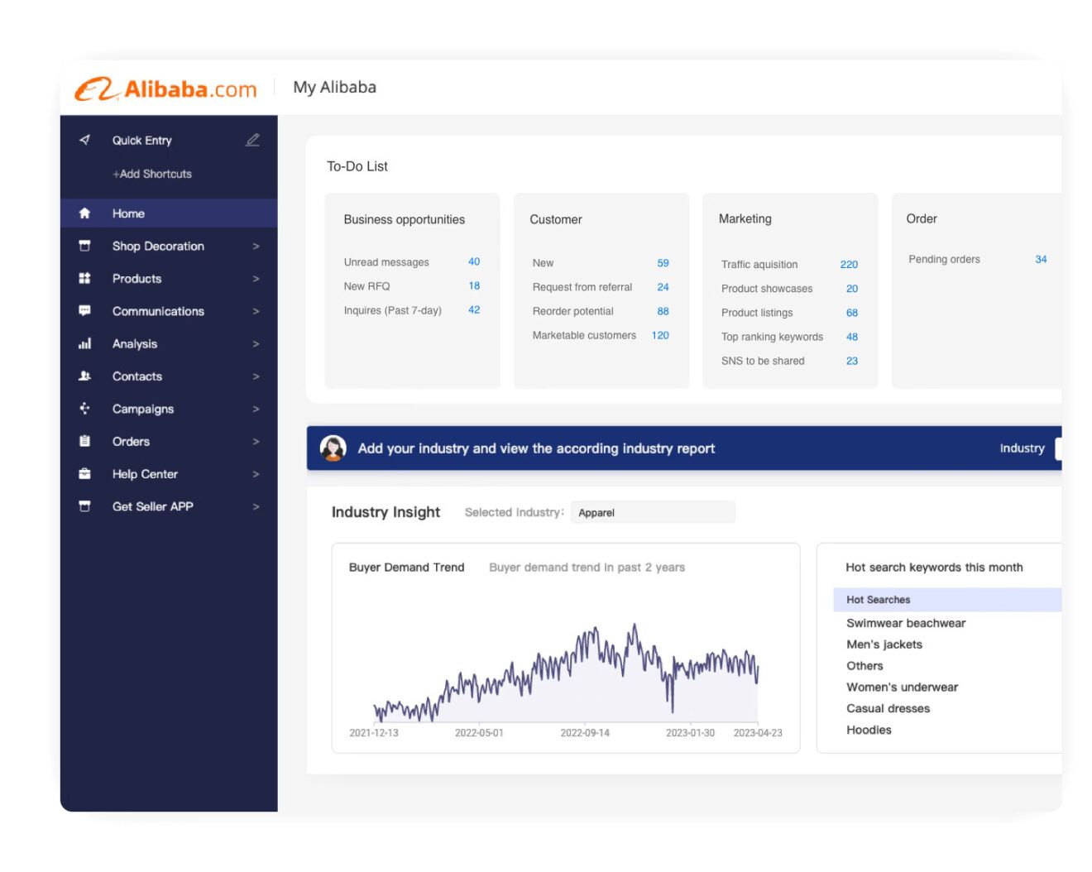1092x872 pixels.
Task: Select the Hot Searches tab
Action: [x=878, y=600]
